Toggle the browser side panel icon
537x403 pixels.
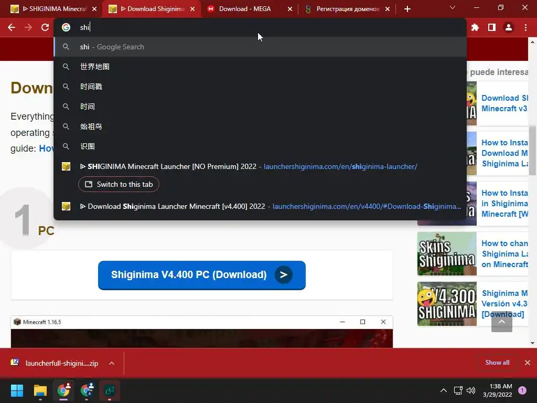492,27
